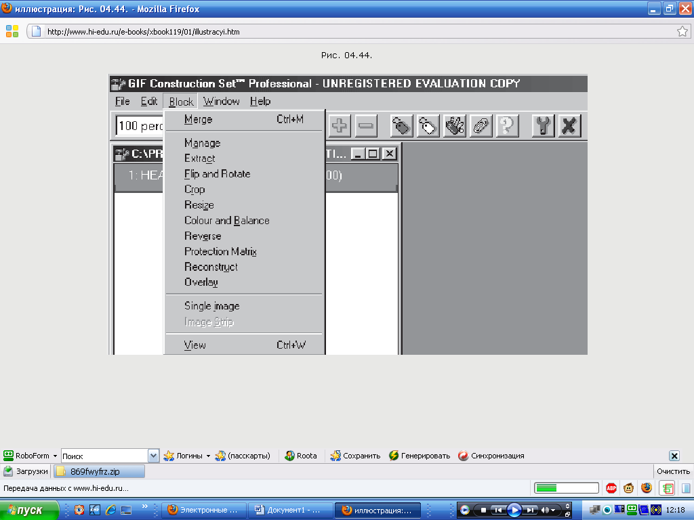Click the minus zoom-out toolbar icon
The width and height of the screenshot is (694, 520).
click(365, 126)
